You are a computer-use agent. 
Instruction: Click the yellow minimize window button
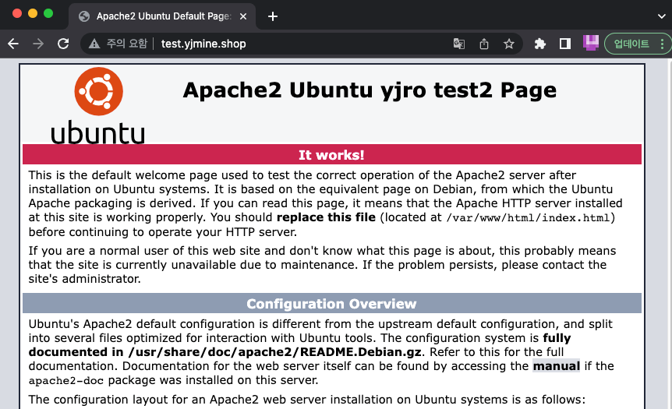(33, 13)
